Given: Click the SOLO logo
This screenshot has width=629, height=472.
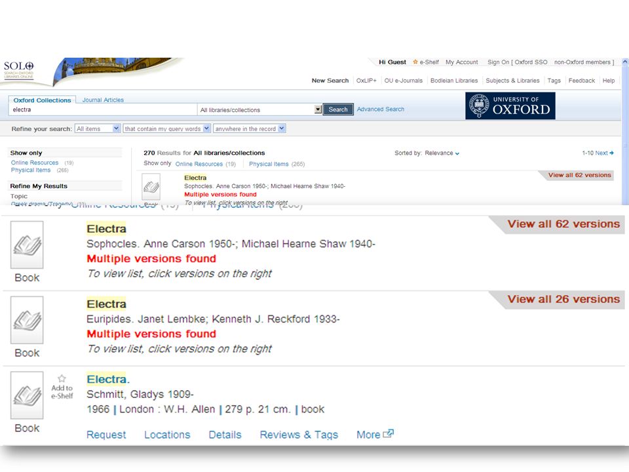Looking at the screenshot, I should (19, 70).
